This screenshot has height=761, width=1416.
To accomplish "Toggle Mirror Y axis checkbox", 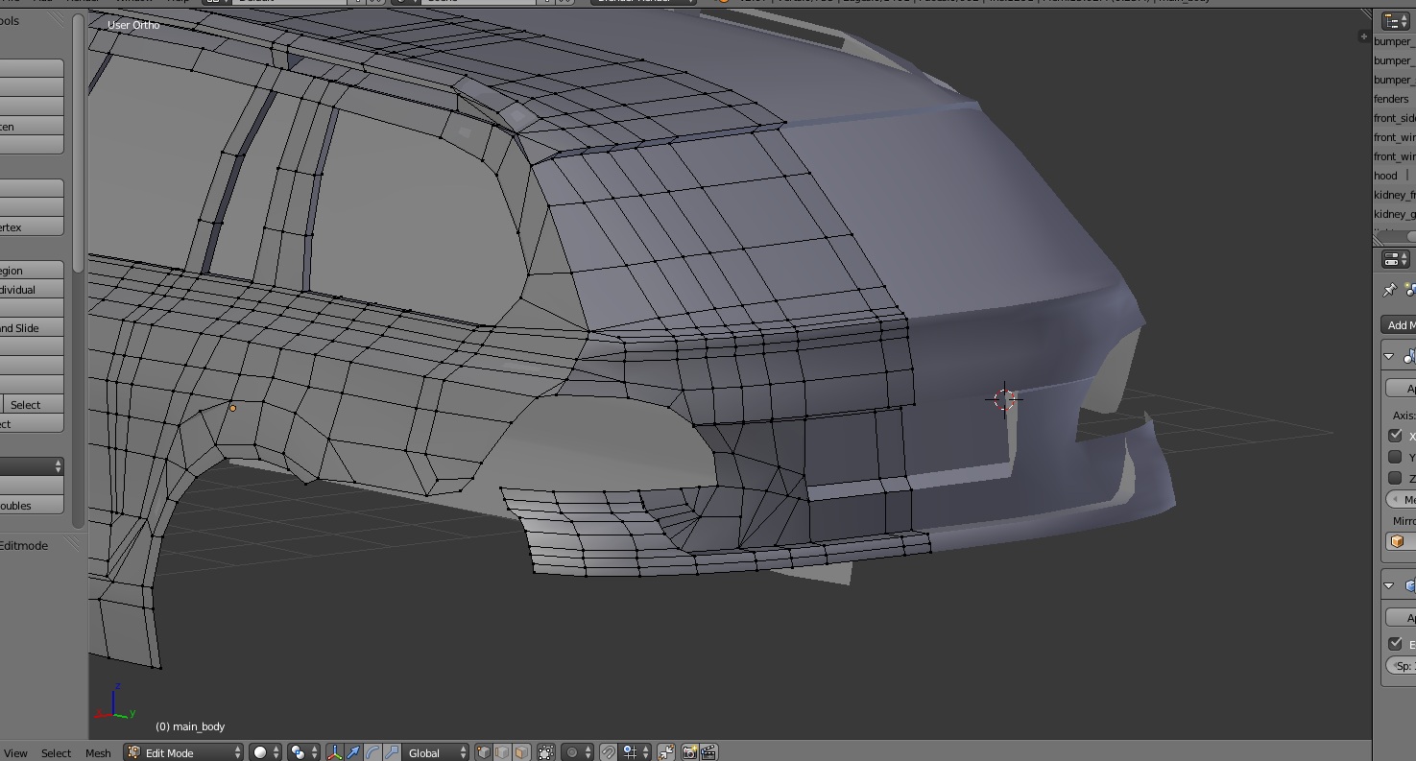I will [1396, 457].
